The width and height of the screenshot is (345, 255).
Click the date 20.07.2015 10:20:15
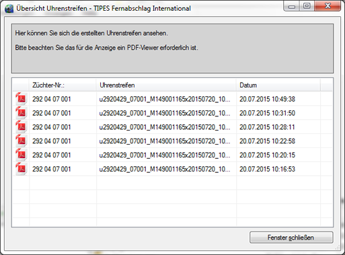click(267, 155)
